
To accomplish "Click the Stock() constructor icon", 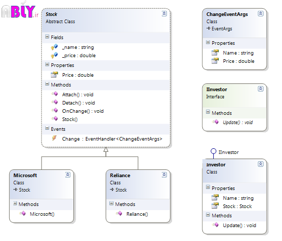I will tap(54, 118).
